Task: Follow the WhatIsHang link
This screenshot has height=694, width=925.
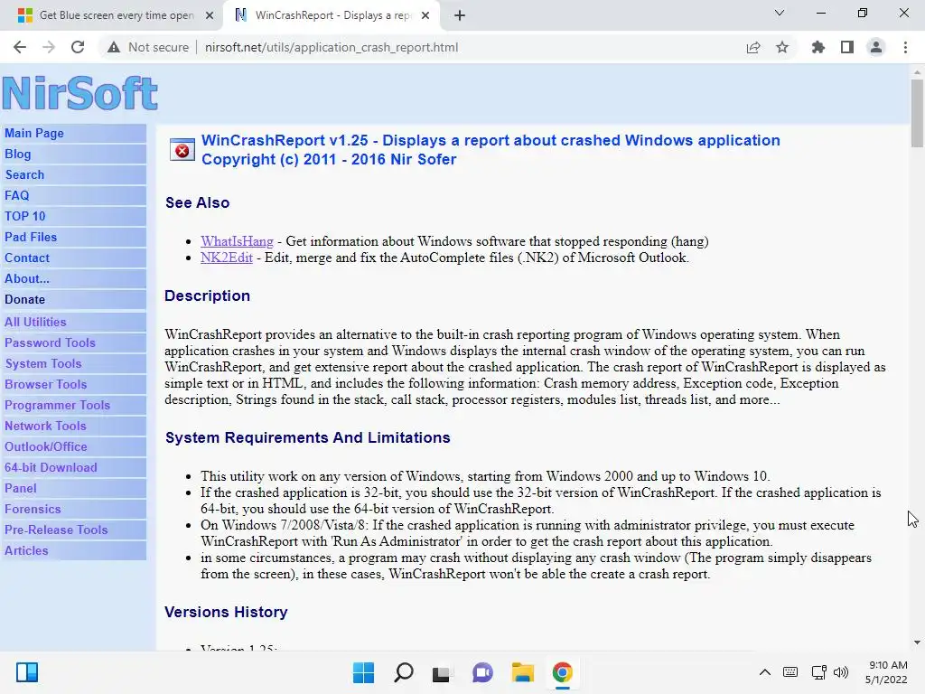Action: (237, 241)
